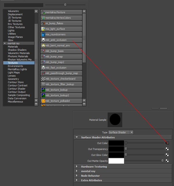Click the node search filter field
Screen dimensions: 174x186
coord(23,5)
